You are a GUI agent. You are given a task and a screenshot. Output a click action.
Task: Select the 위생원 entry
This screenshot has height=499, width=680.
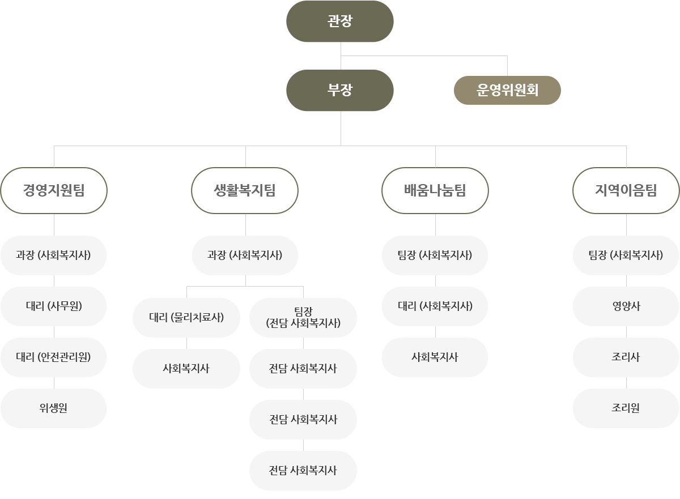(54, 408)
